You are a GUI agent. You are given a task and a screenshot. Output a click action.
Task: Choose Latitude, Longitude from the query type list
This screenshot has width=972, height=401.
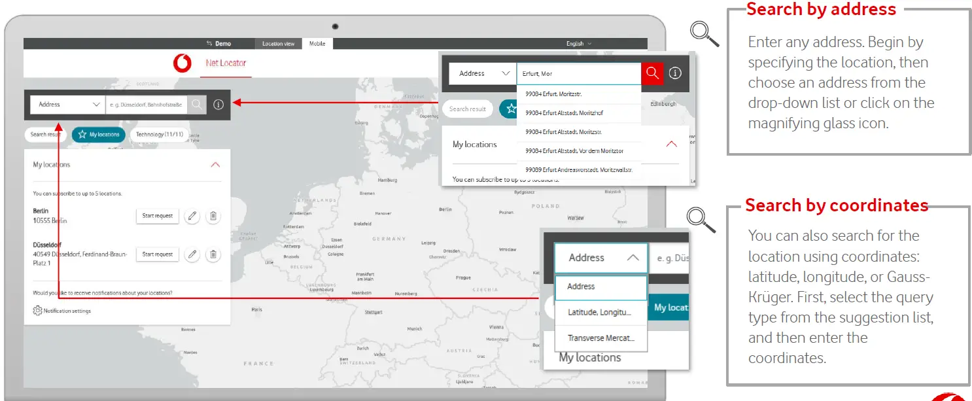click(x=600, y=313)
